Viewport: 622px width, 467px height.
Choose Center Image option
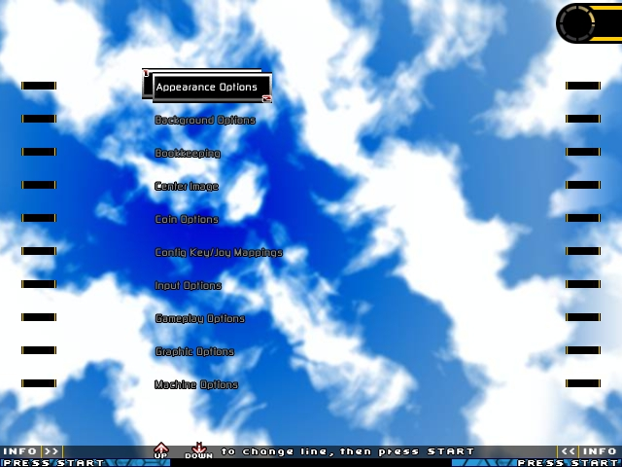[x=187, y=186]
